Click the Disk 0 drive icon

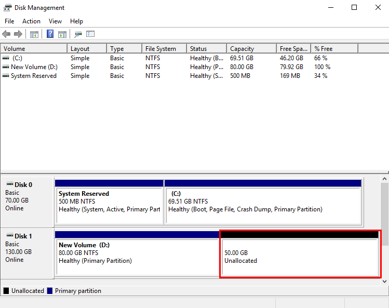coord(10,184)
